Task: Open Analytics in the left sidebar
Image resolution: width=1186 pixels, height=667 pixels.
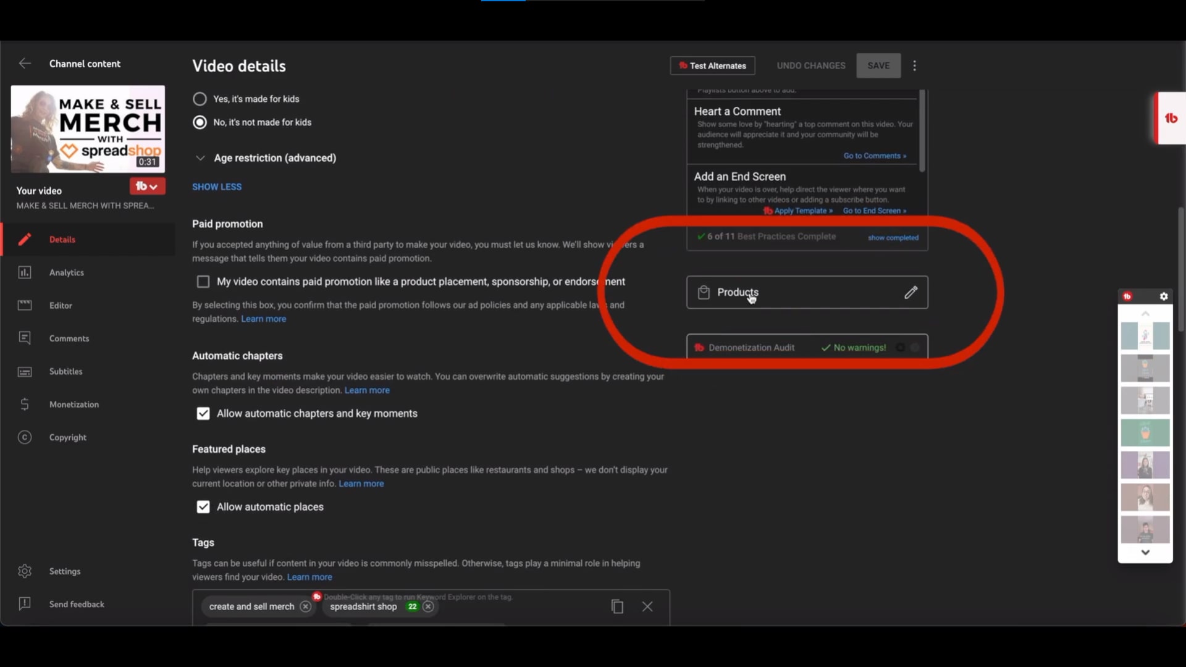Action: [66, 272]
